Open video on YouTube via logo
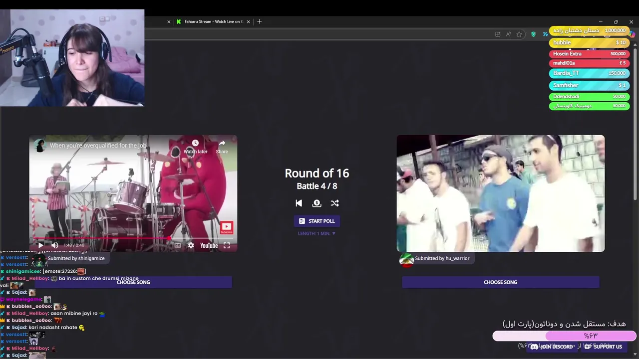 (x=209, y=245)
